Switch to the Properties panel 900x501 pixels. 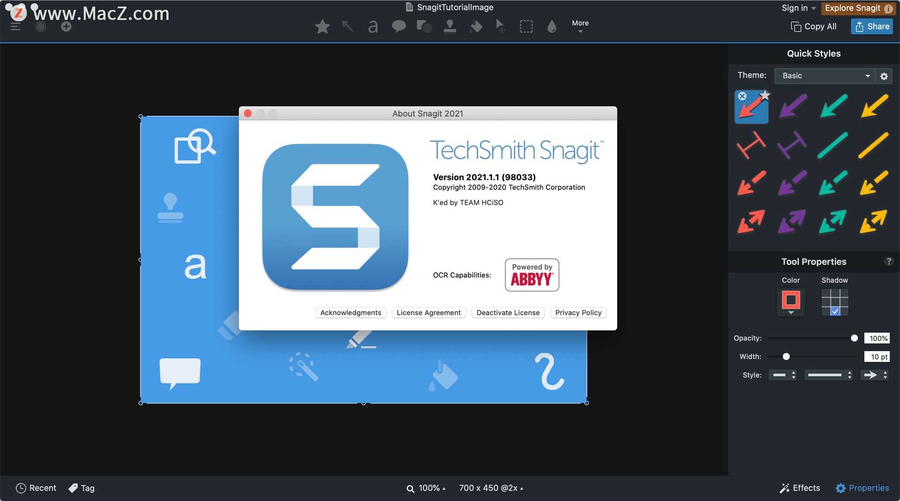tap(862, 488)
